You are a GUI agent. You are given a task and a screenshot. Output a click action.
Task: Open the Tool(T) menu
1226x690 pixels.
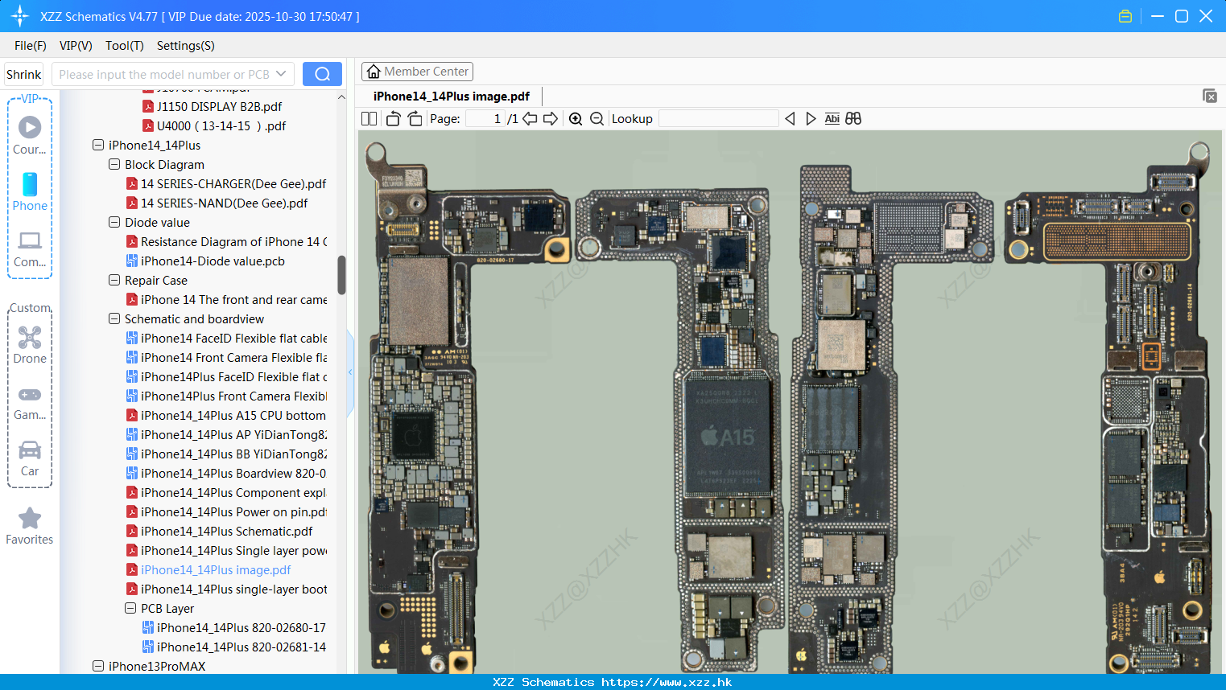point(125,46)
